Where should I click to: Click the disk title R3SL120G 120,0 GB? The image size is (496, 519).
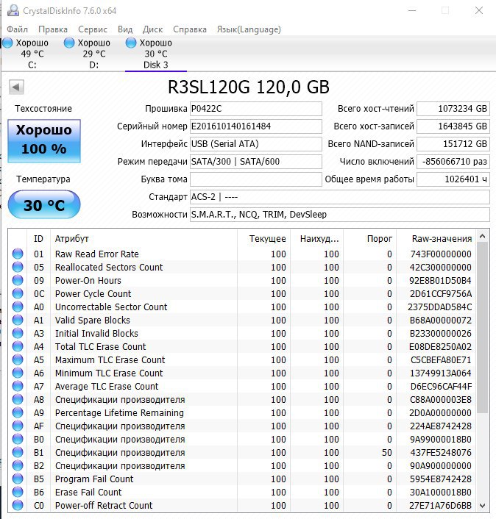click(249, 87)
